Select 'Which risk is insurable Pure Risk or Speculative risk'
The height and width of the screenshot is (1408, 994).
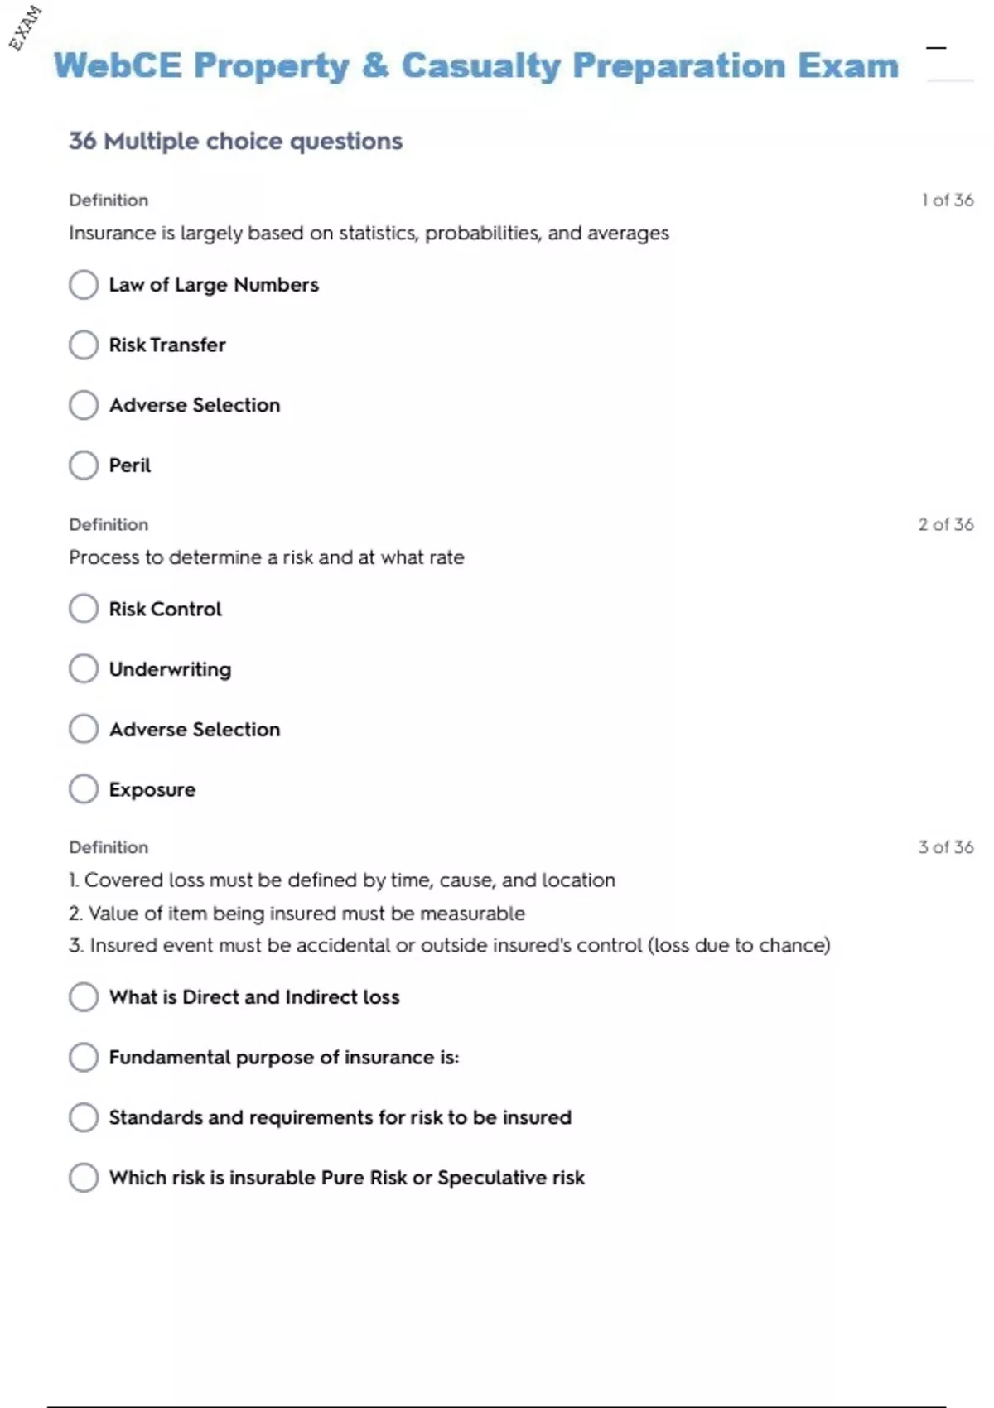point(84,1178)
